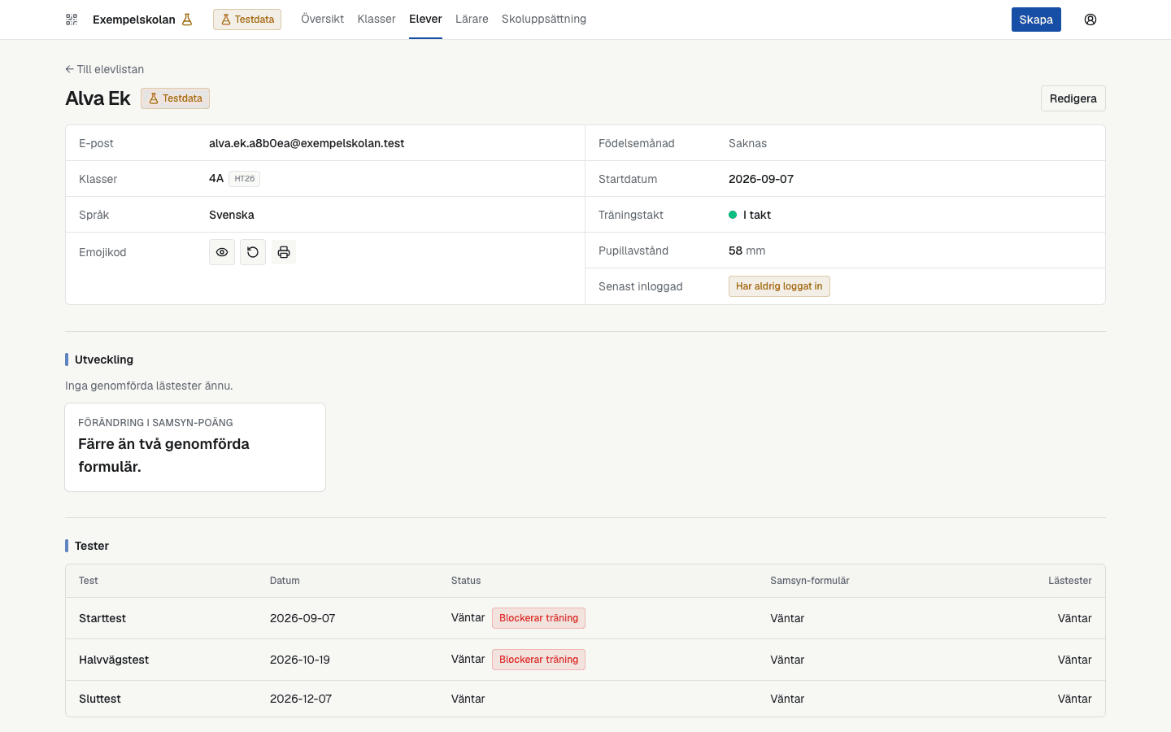
Task: Click the Saknas birth month value
Action: tap(747, 143)
